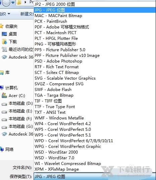Image resolution: width=156 pixels, height=180 pixels.
Task: Select MAC - MACPaint Bitmap format
Action: click(95, 16)
